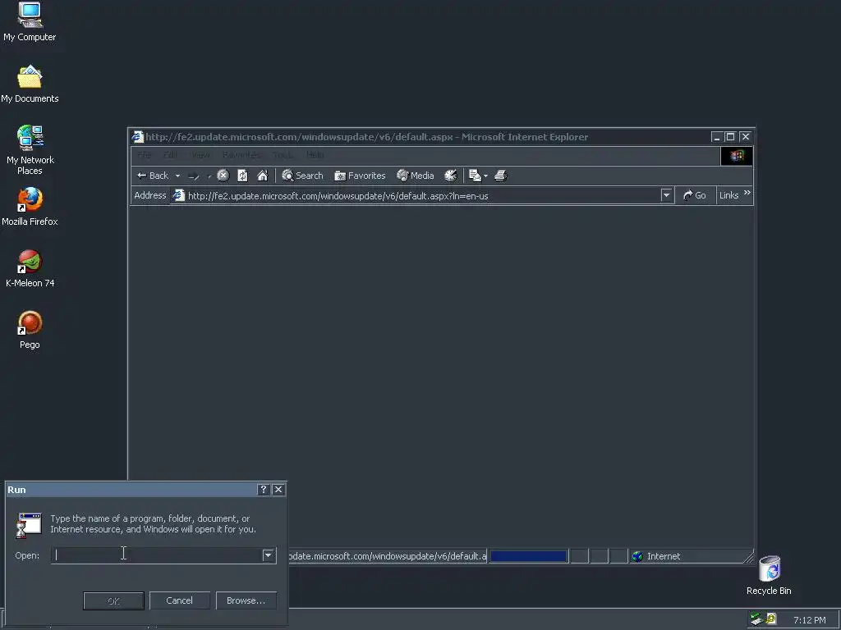
Task: Click the Run program icon in dialog
Action: tap(29, 524)
